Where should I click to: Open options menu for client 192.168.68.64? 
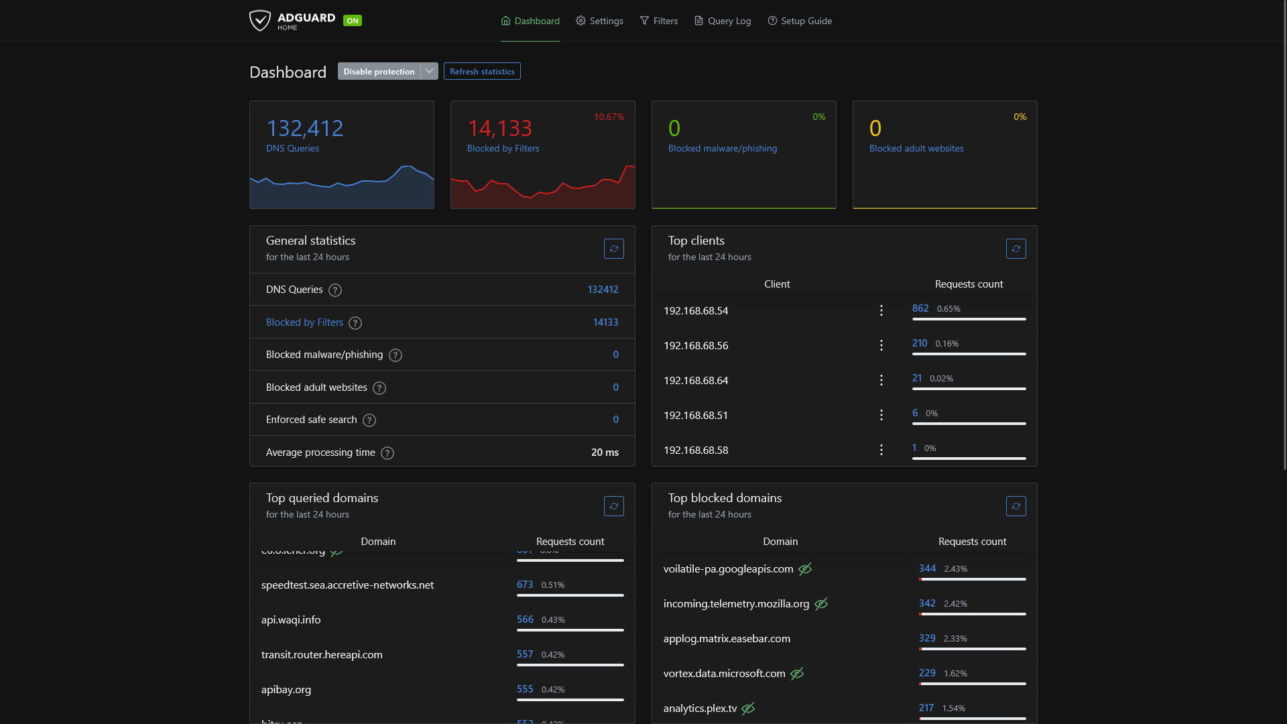881,380
